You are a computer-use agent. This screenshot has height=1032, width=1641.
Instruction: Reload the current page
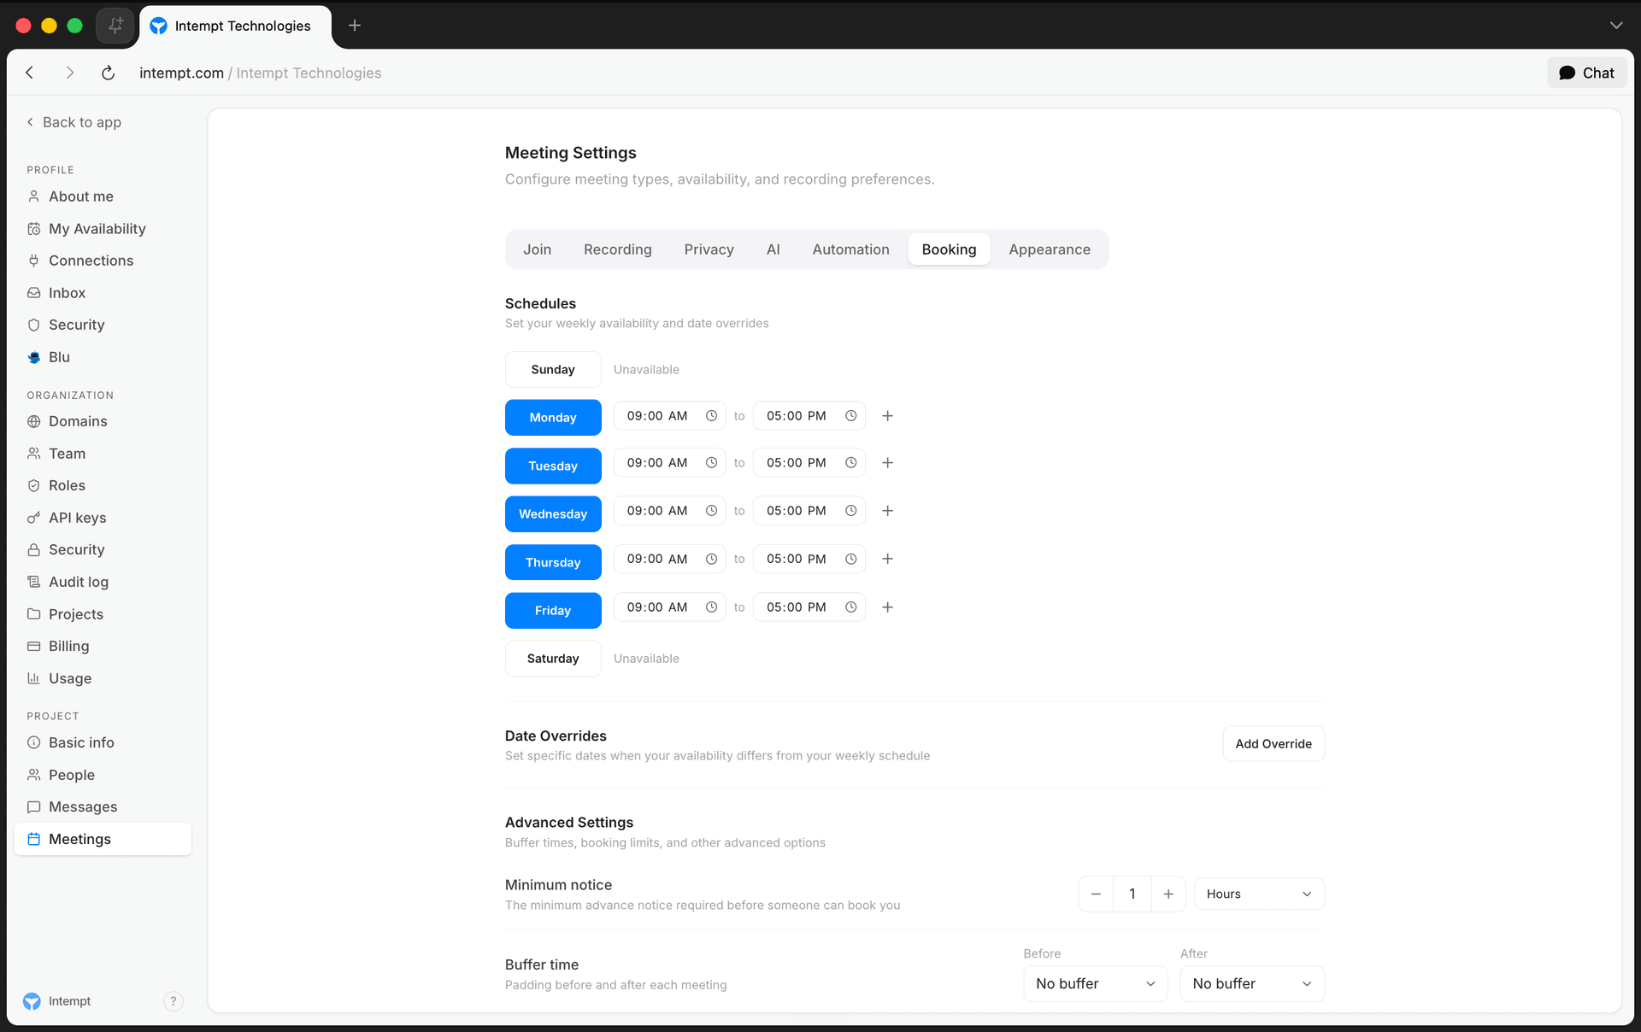(108, 73)
